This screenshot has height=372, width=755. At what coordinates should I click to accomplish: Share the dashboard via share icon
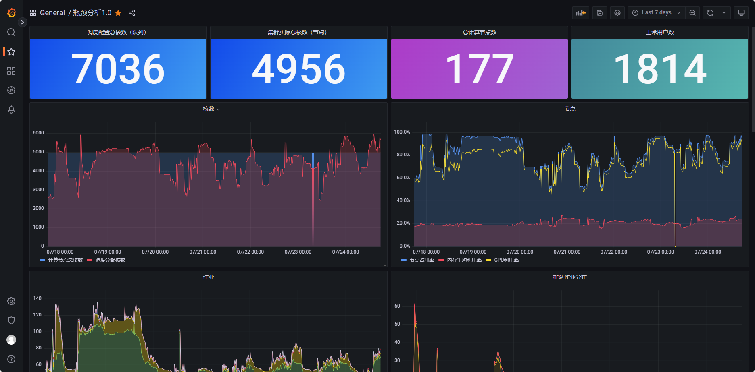click(x=132, y=13)
